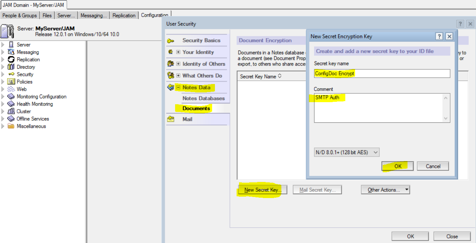
Task: Confirm new key with highlighted OK button
Action: (x=398, y=166)
